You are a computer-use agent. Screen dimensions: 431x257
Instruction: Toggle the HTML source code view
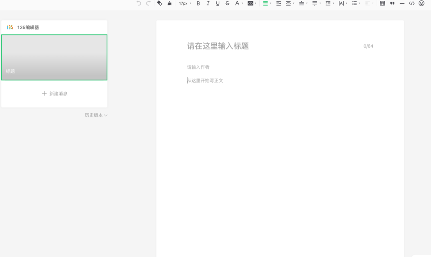412,3
